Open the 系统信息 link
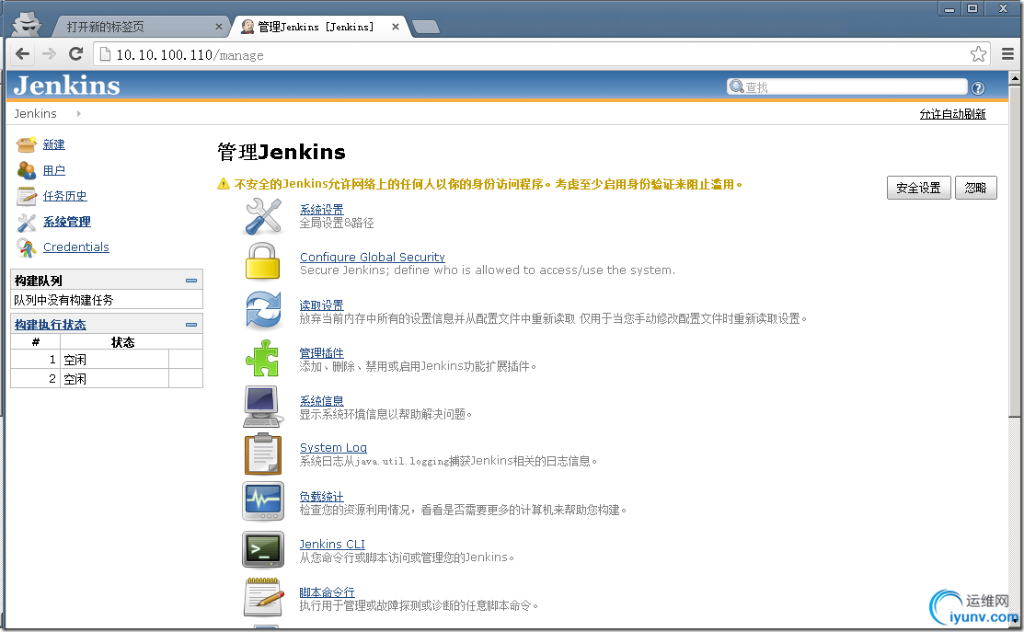Screen dimensions: 1024x632 point(321,401)
